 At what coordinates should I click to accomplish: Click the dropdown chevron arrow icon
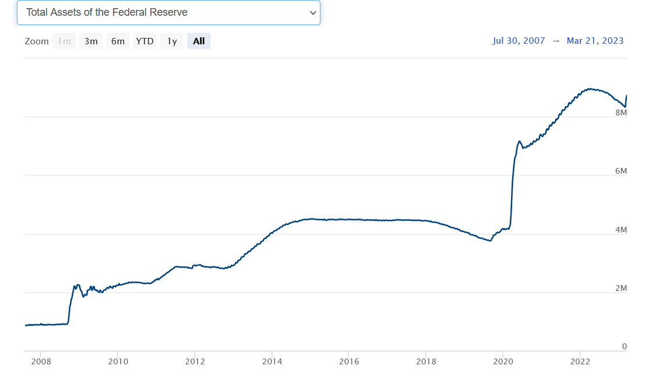tap(313, 13)
